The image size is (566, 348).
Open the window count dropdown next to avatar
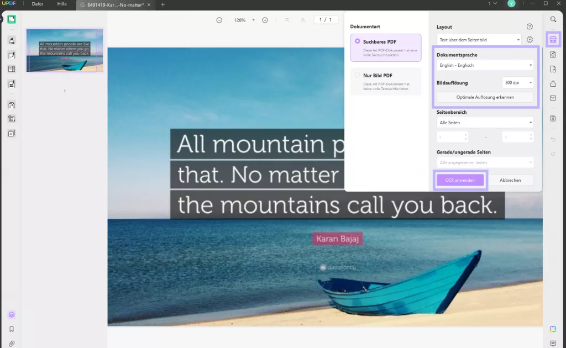[492, 4]
